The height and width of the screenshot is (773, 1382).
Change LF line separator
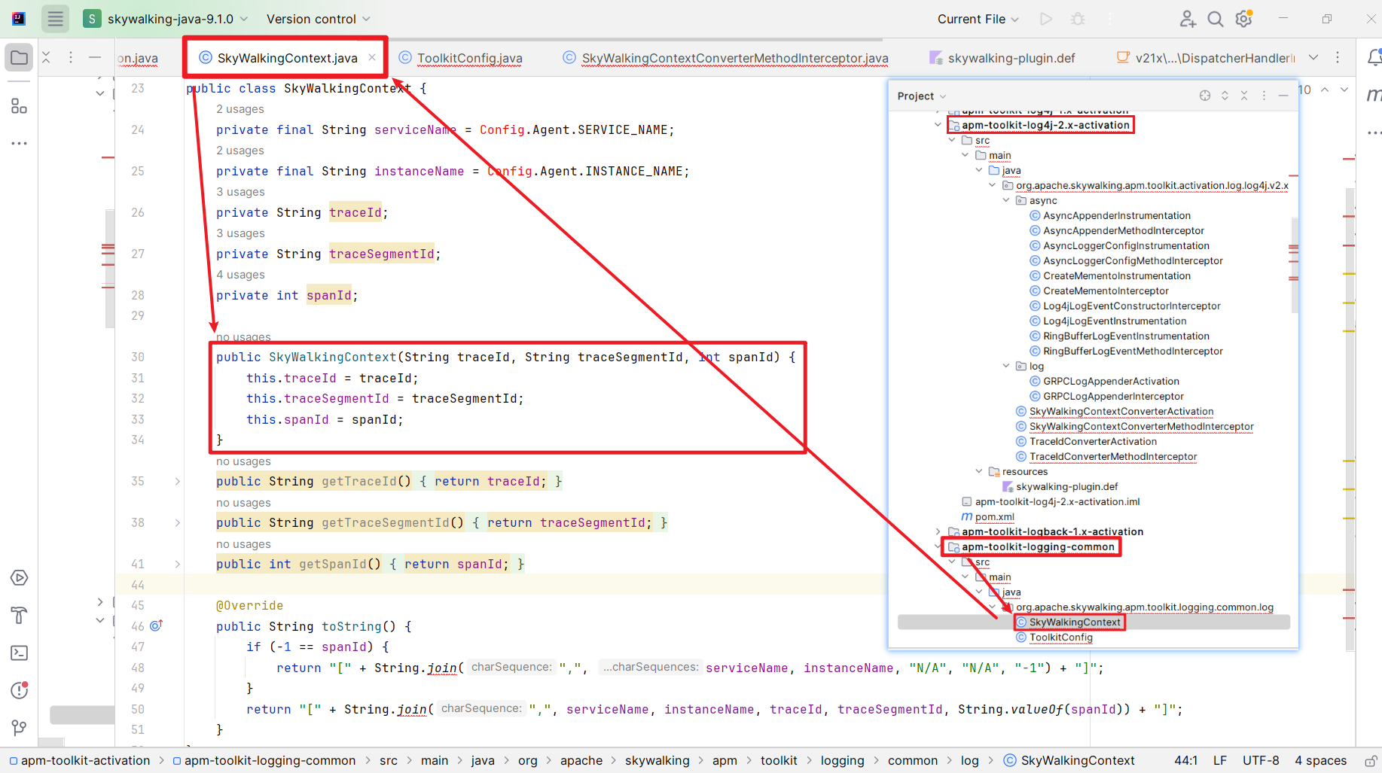[x=1220, y=761]
